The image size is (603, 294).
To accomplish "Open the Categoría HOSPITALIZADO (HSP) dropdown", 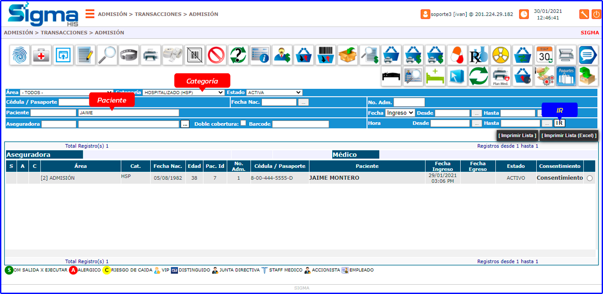I will [183, 92].
